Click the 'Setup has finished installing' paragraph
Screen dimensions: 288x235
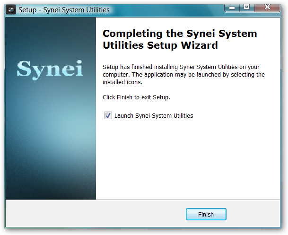point(183,74)
